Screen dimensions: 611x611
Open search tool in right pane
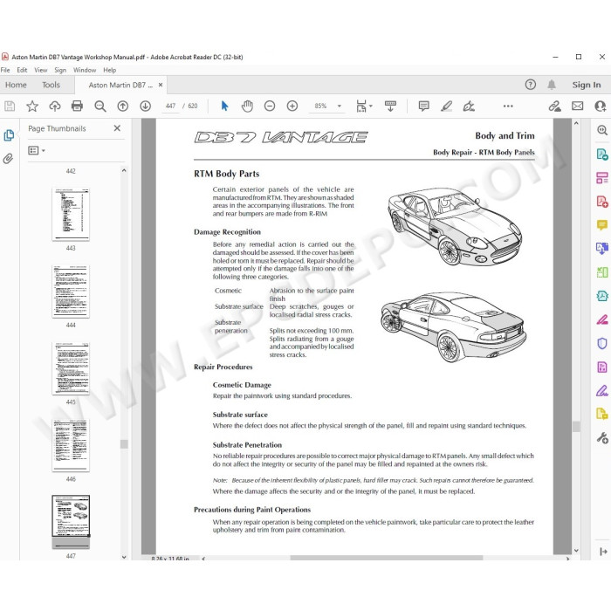click(x=602, y=130)
